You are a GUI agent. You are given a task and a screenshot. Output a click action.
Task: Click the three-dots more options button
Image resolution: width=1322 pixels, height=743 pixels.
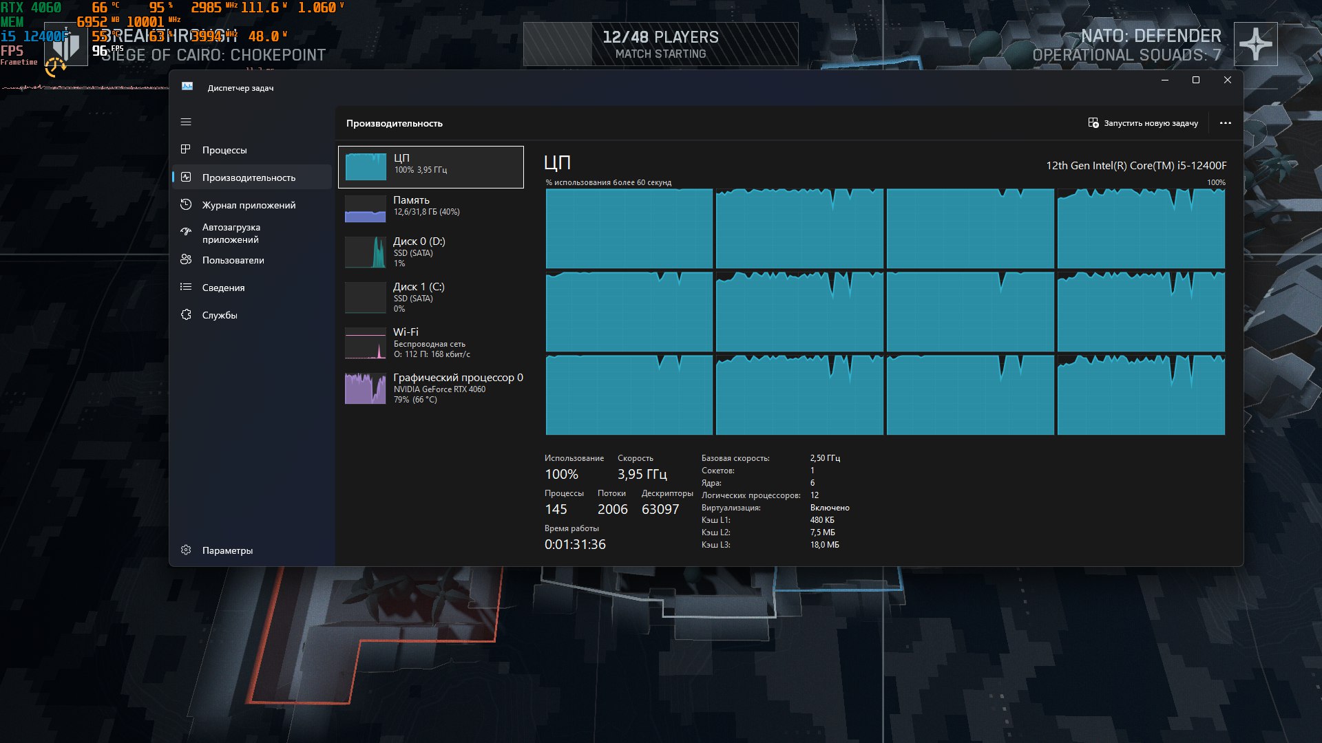[x=1225, y=123]
